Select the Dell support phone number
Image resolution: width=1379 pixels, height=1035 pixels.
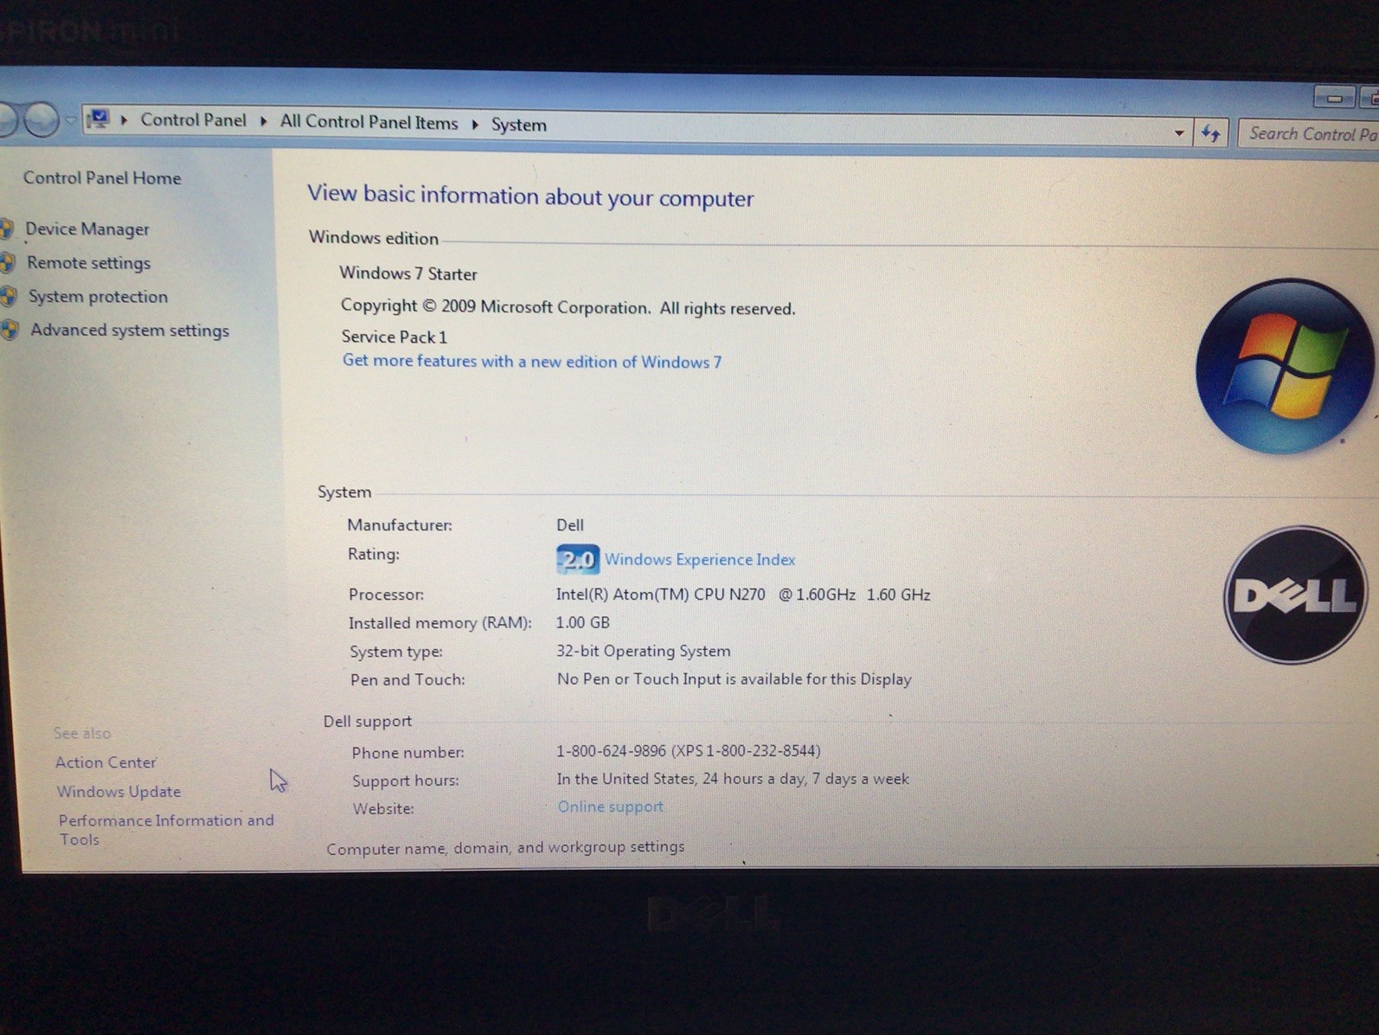click(689, 750)
